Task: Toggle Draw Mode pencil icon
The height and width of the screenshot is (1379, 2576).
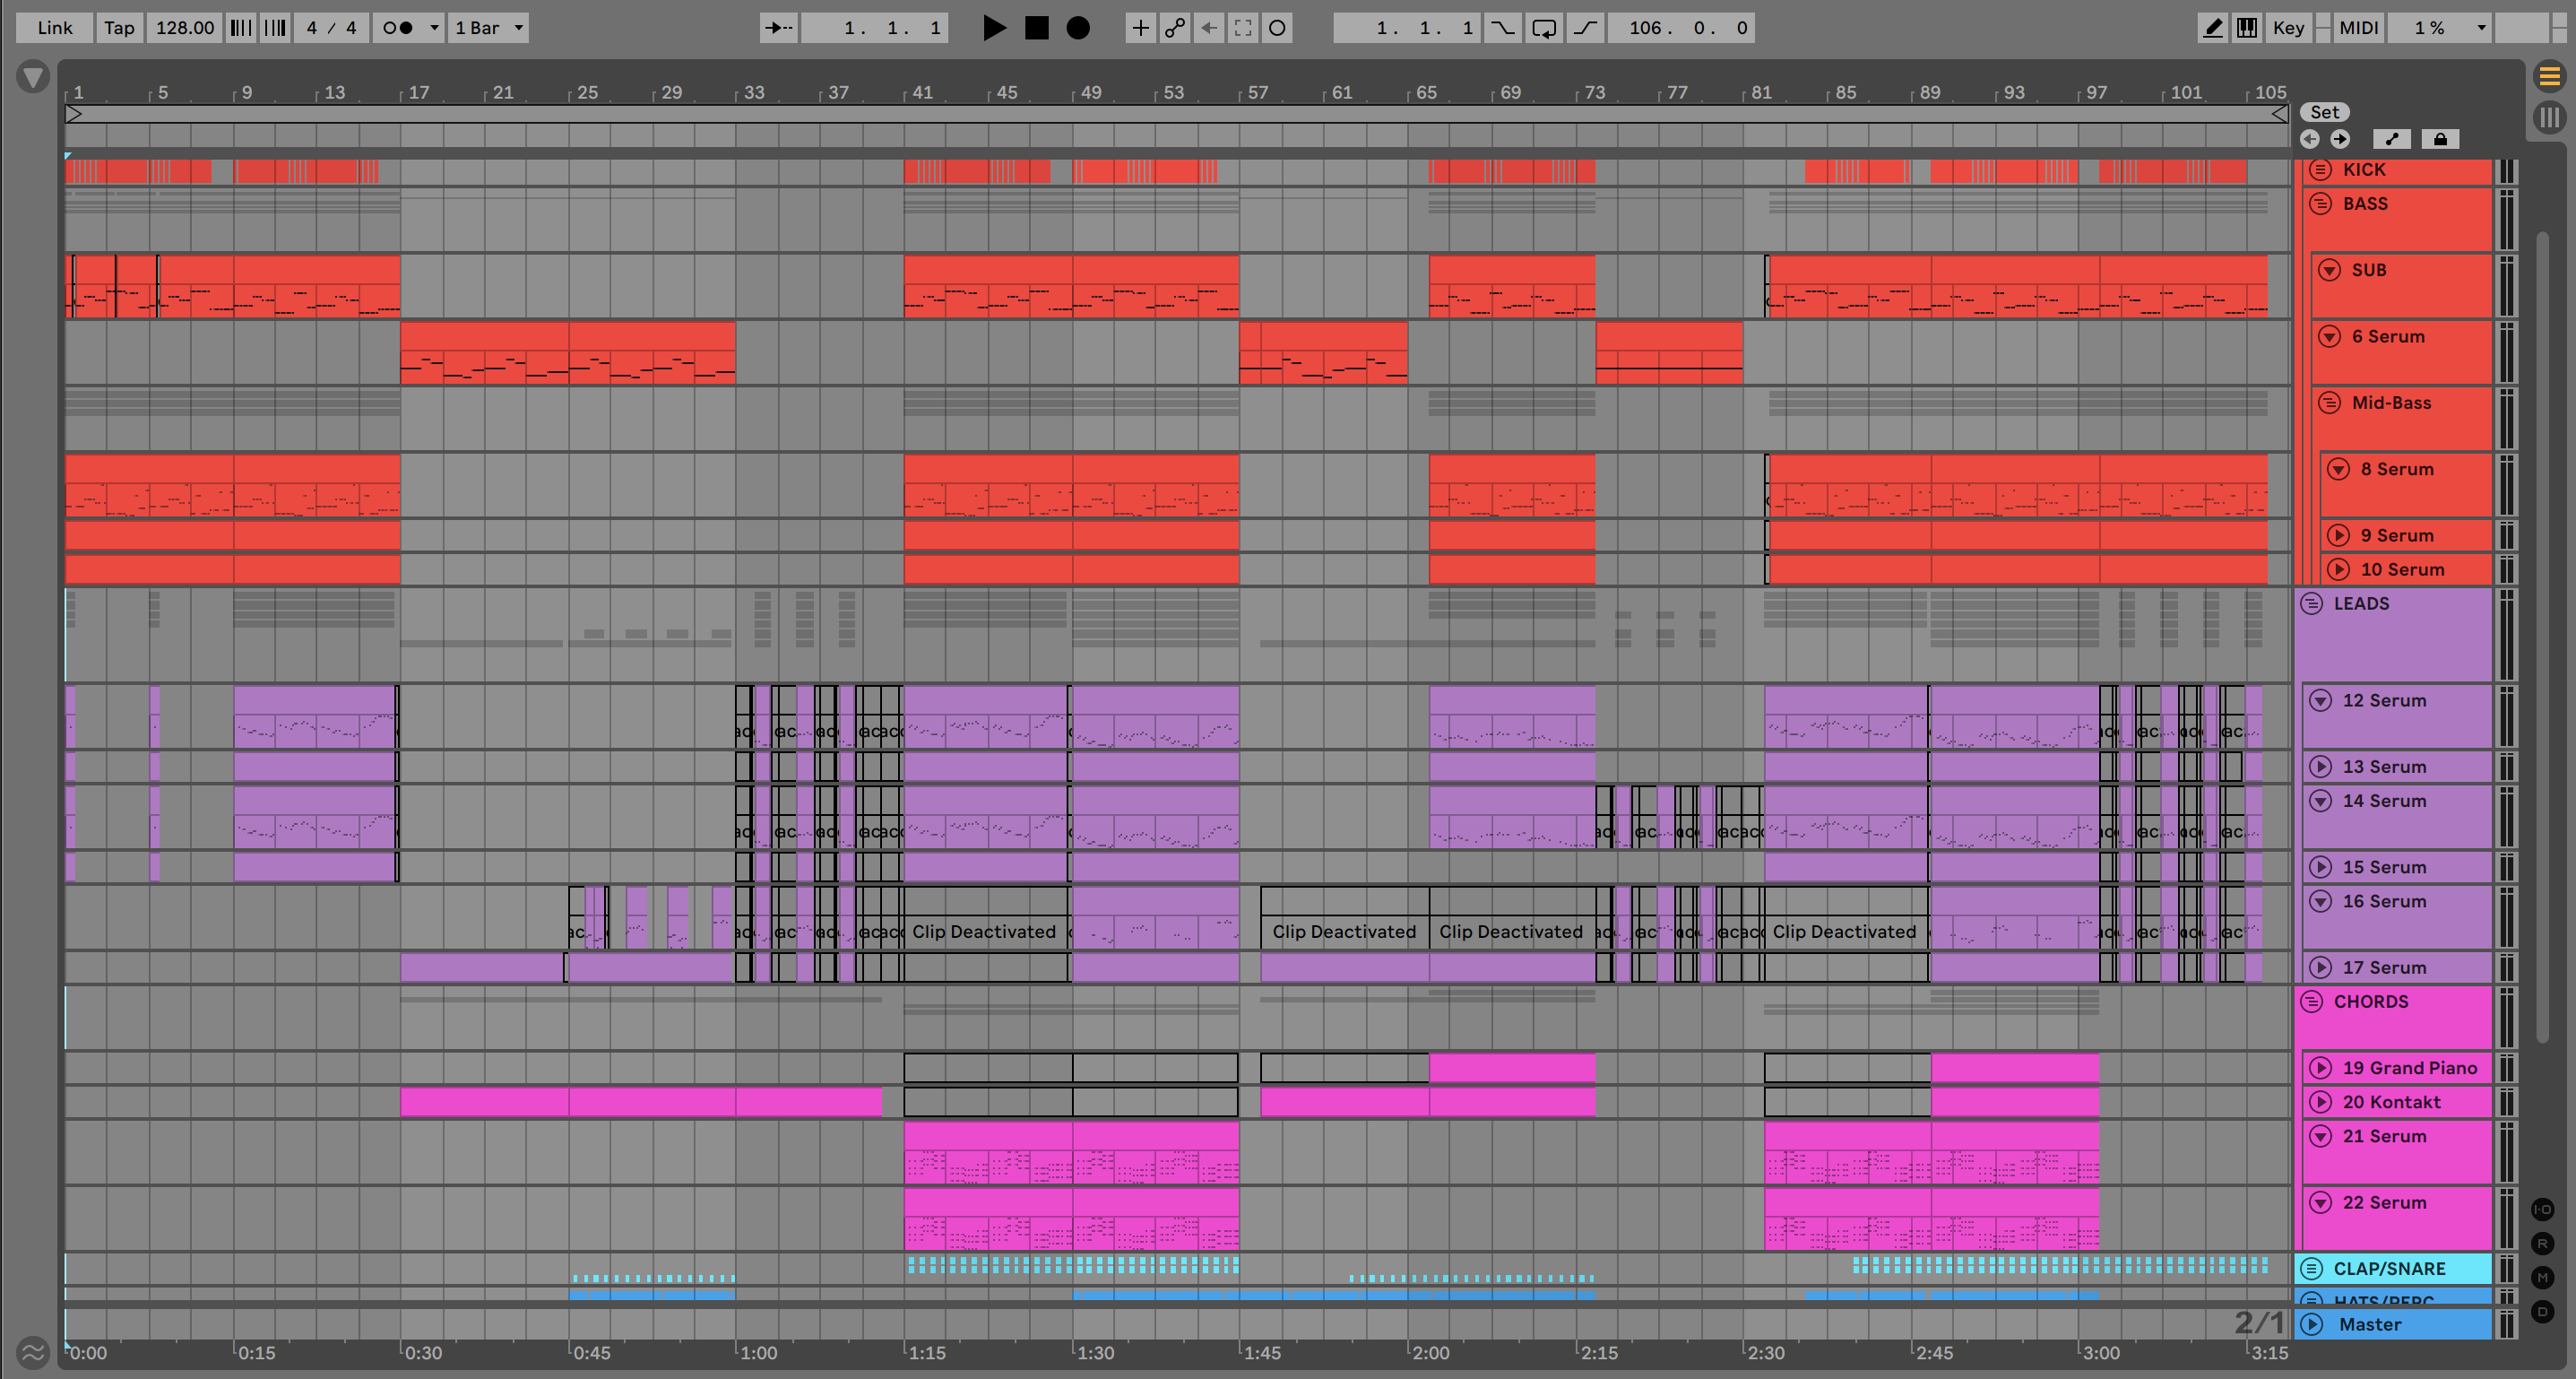Action: tap(2213, 28)
